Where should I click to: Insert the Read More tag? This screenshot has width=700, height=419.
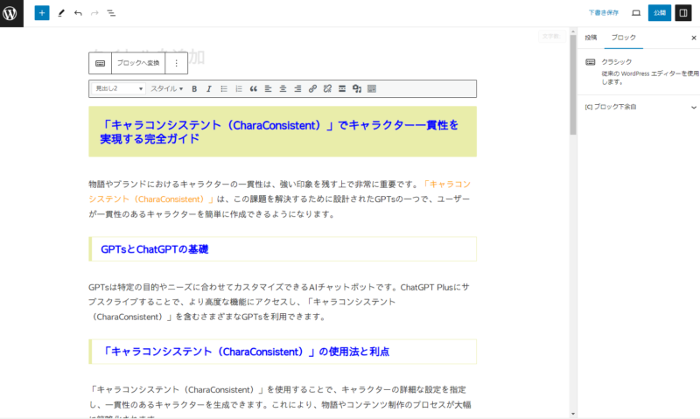point(342,89)
